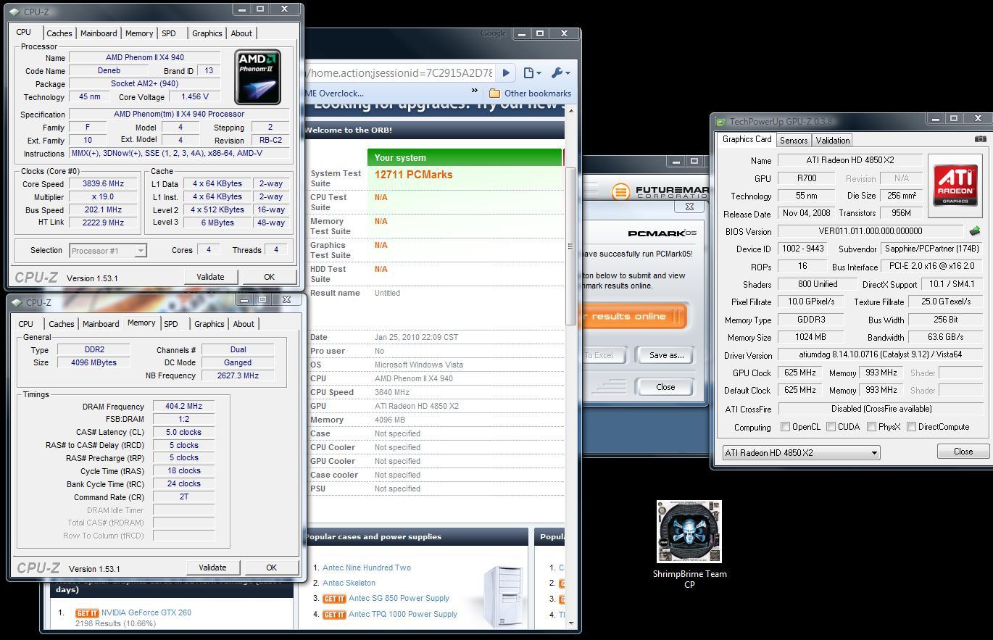993x640 pixels.
Task: Click the Your system green header
Action: 465,157
